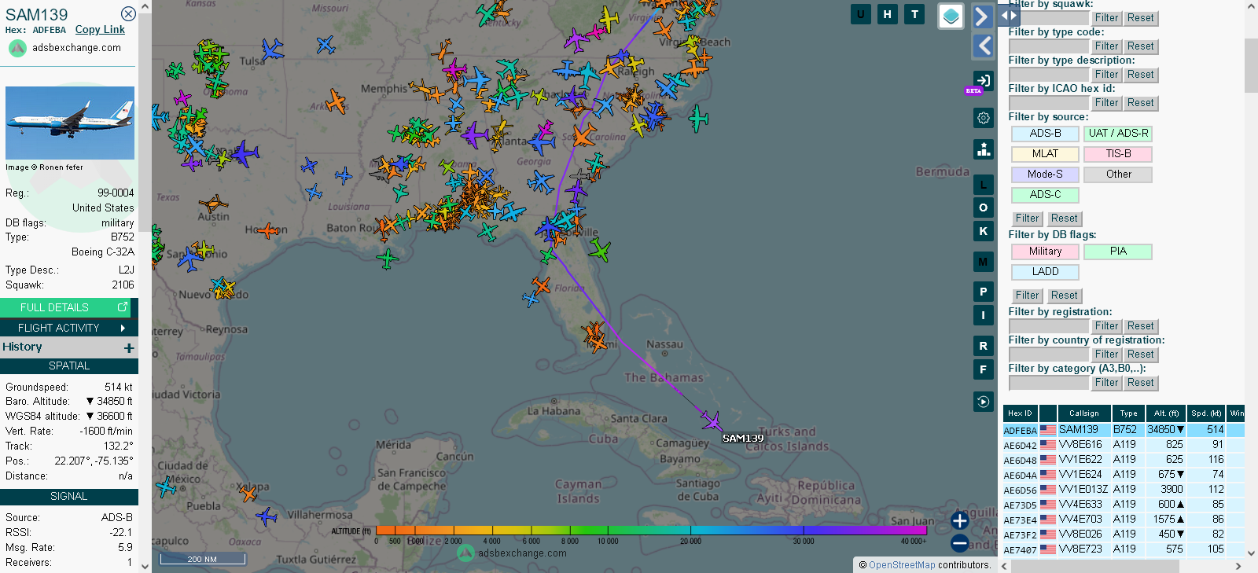This screenshot has width=1258, height=573.
Task: Toggle the M map button
Action: (983, 262)
